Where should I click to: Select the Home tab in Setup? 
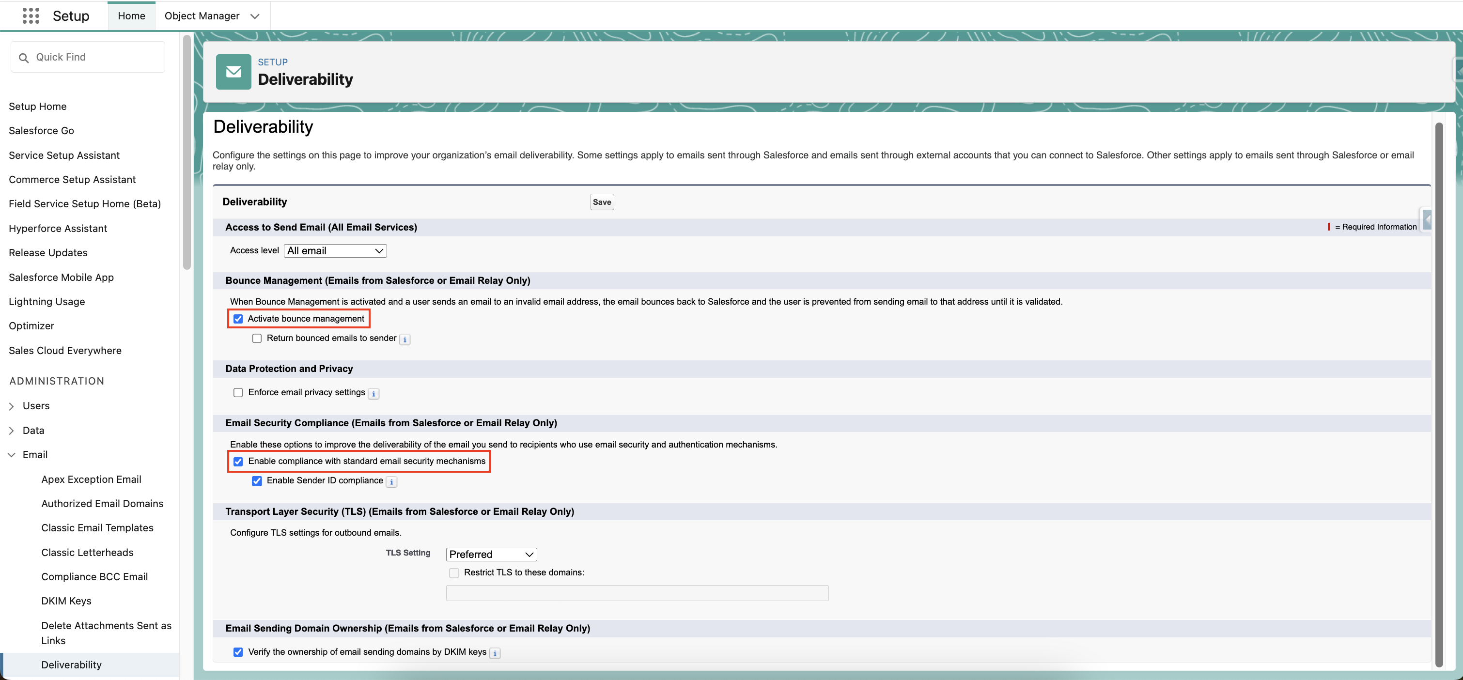131,15
